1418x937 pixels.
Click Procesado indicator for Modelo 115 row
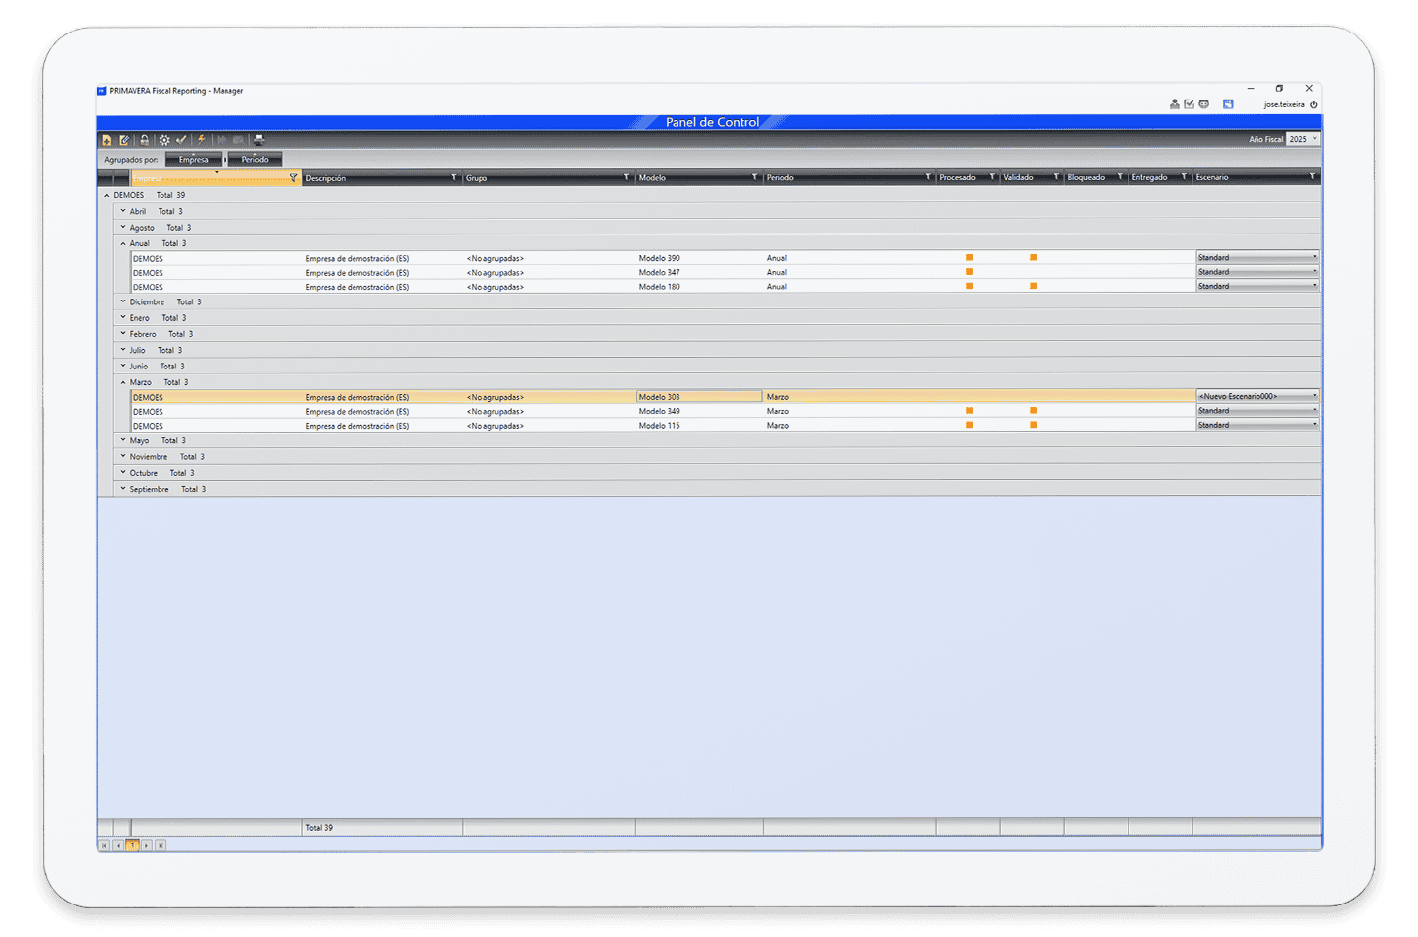click(969, 425)
